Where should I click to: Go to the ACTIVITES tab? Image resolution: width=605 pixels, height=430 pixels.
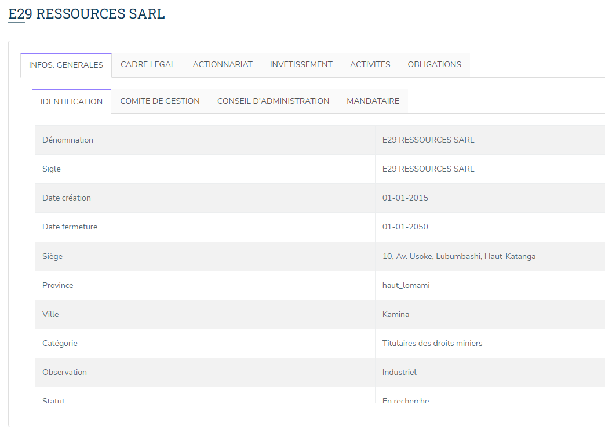click(370, 64)
